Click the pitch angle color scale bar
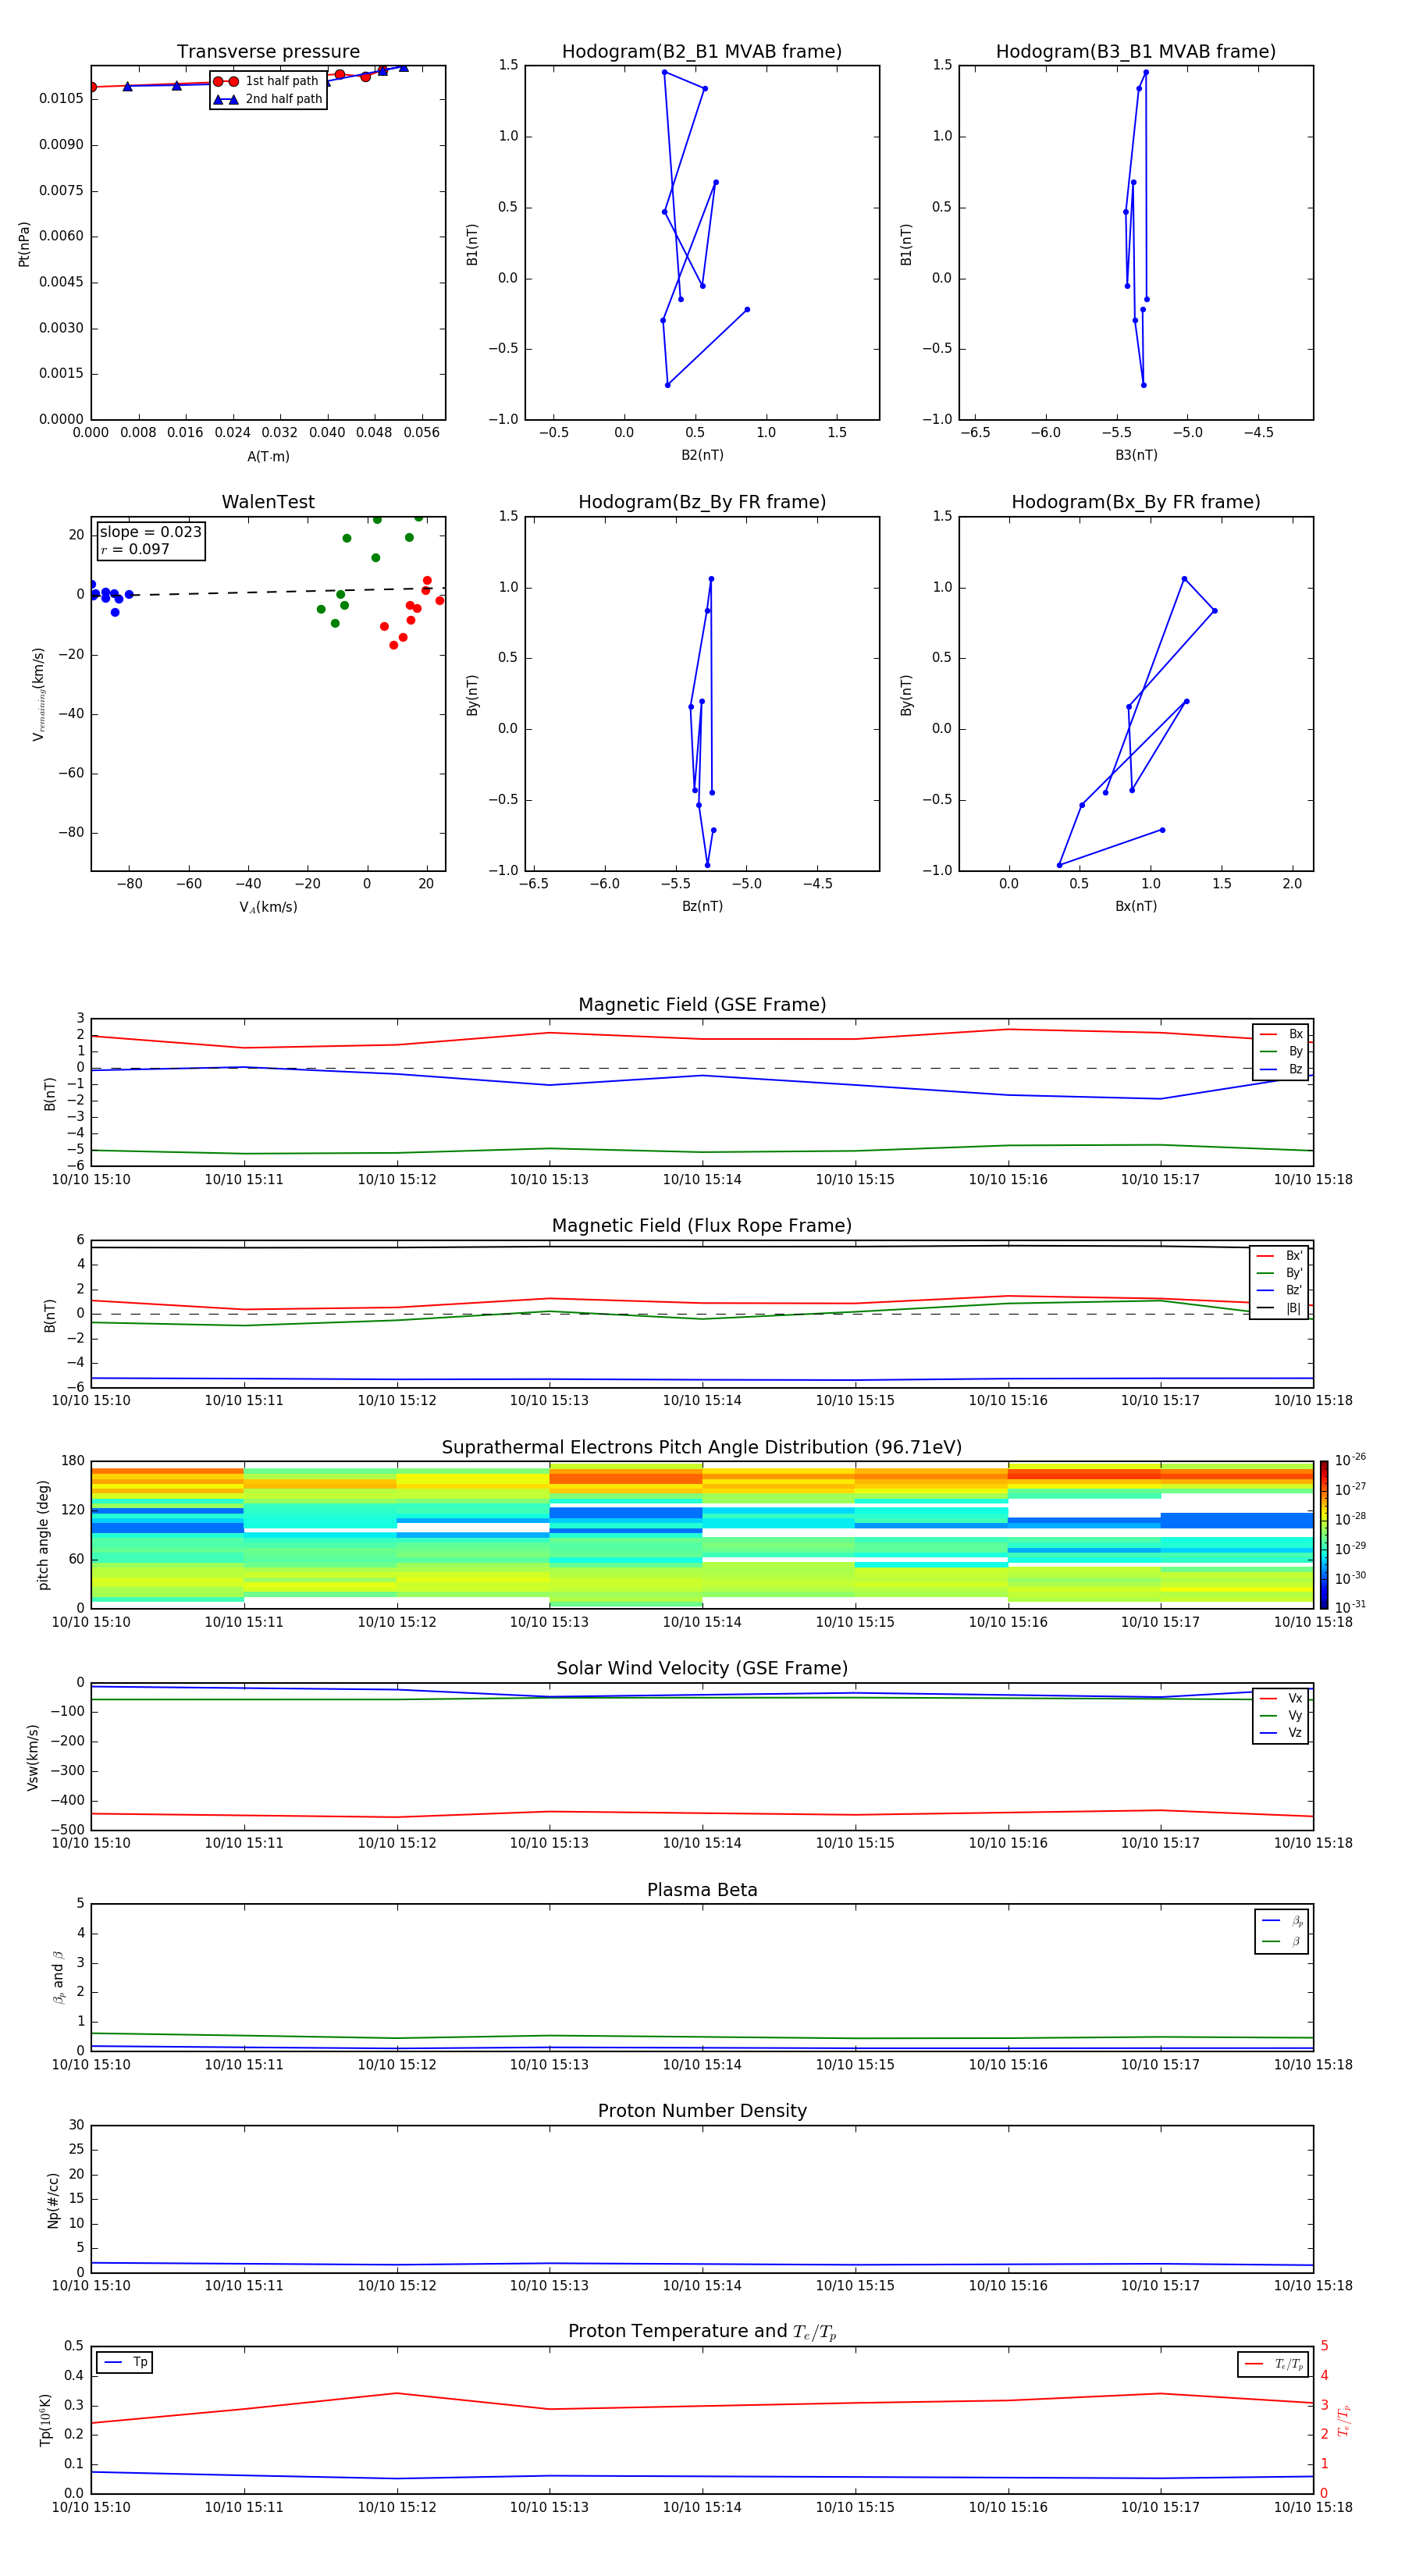The image size is (1405, 2576). [1324, 1535]
